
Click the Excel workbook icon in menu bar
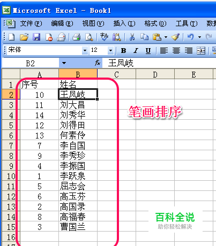[x=11, y=24]
